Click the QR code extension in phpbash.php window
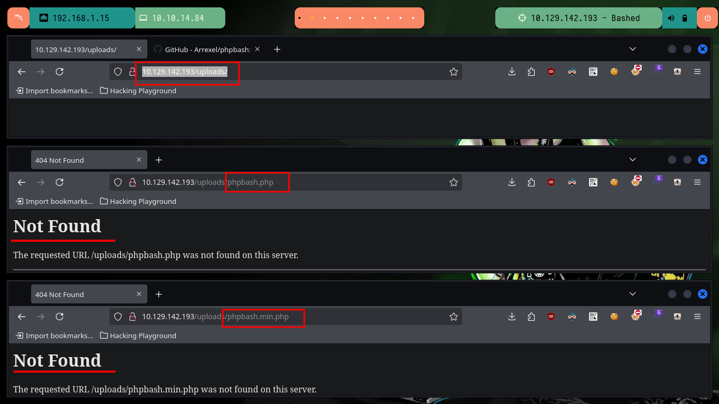719x404 pixels. (x=593, y=182)
